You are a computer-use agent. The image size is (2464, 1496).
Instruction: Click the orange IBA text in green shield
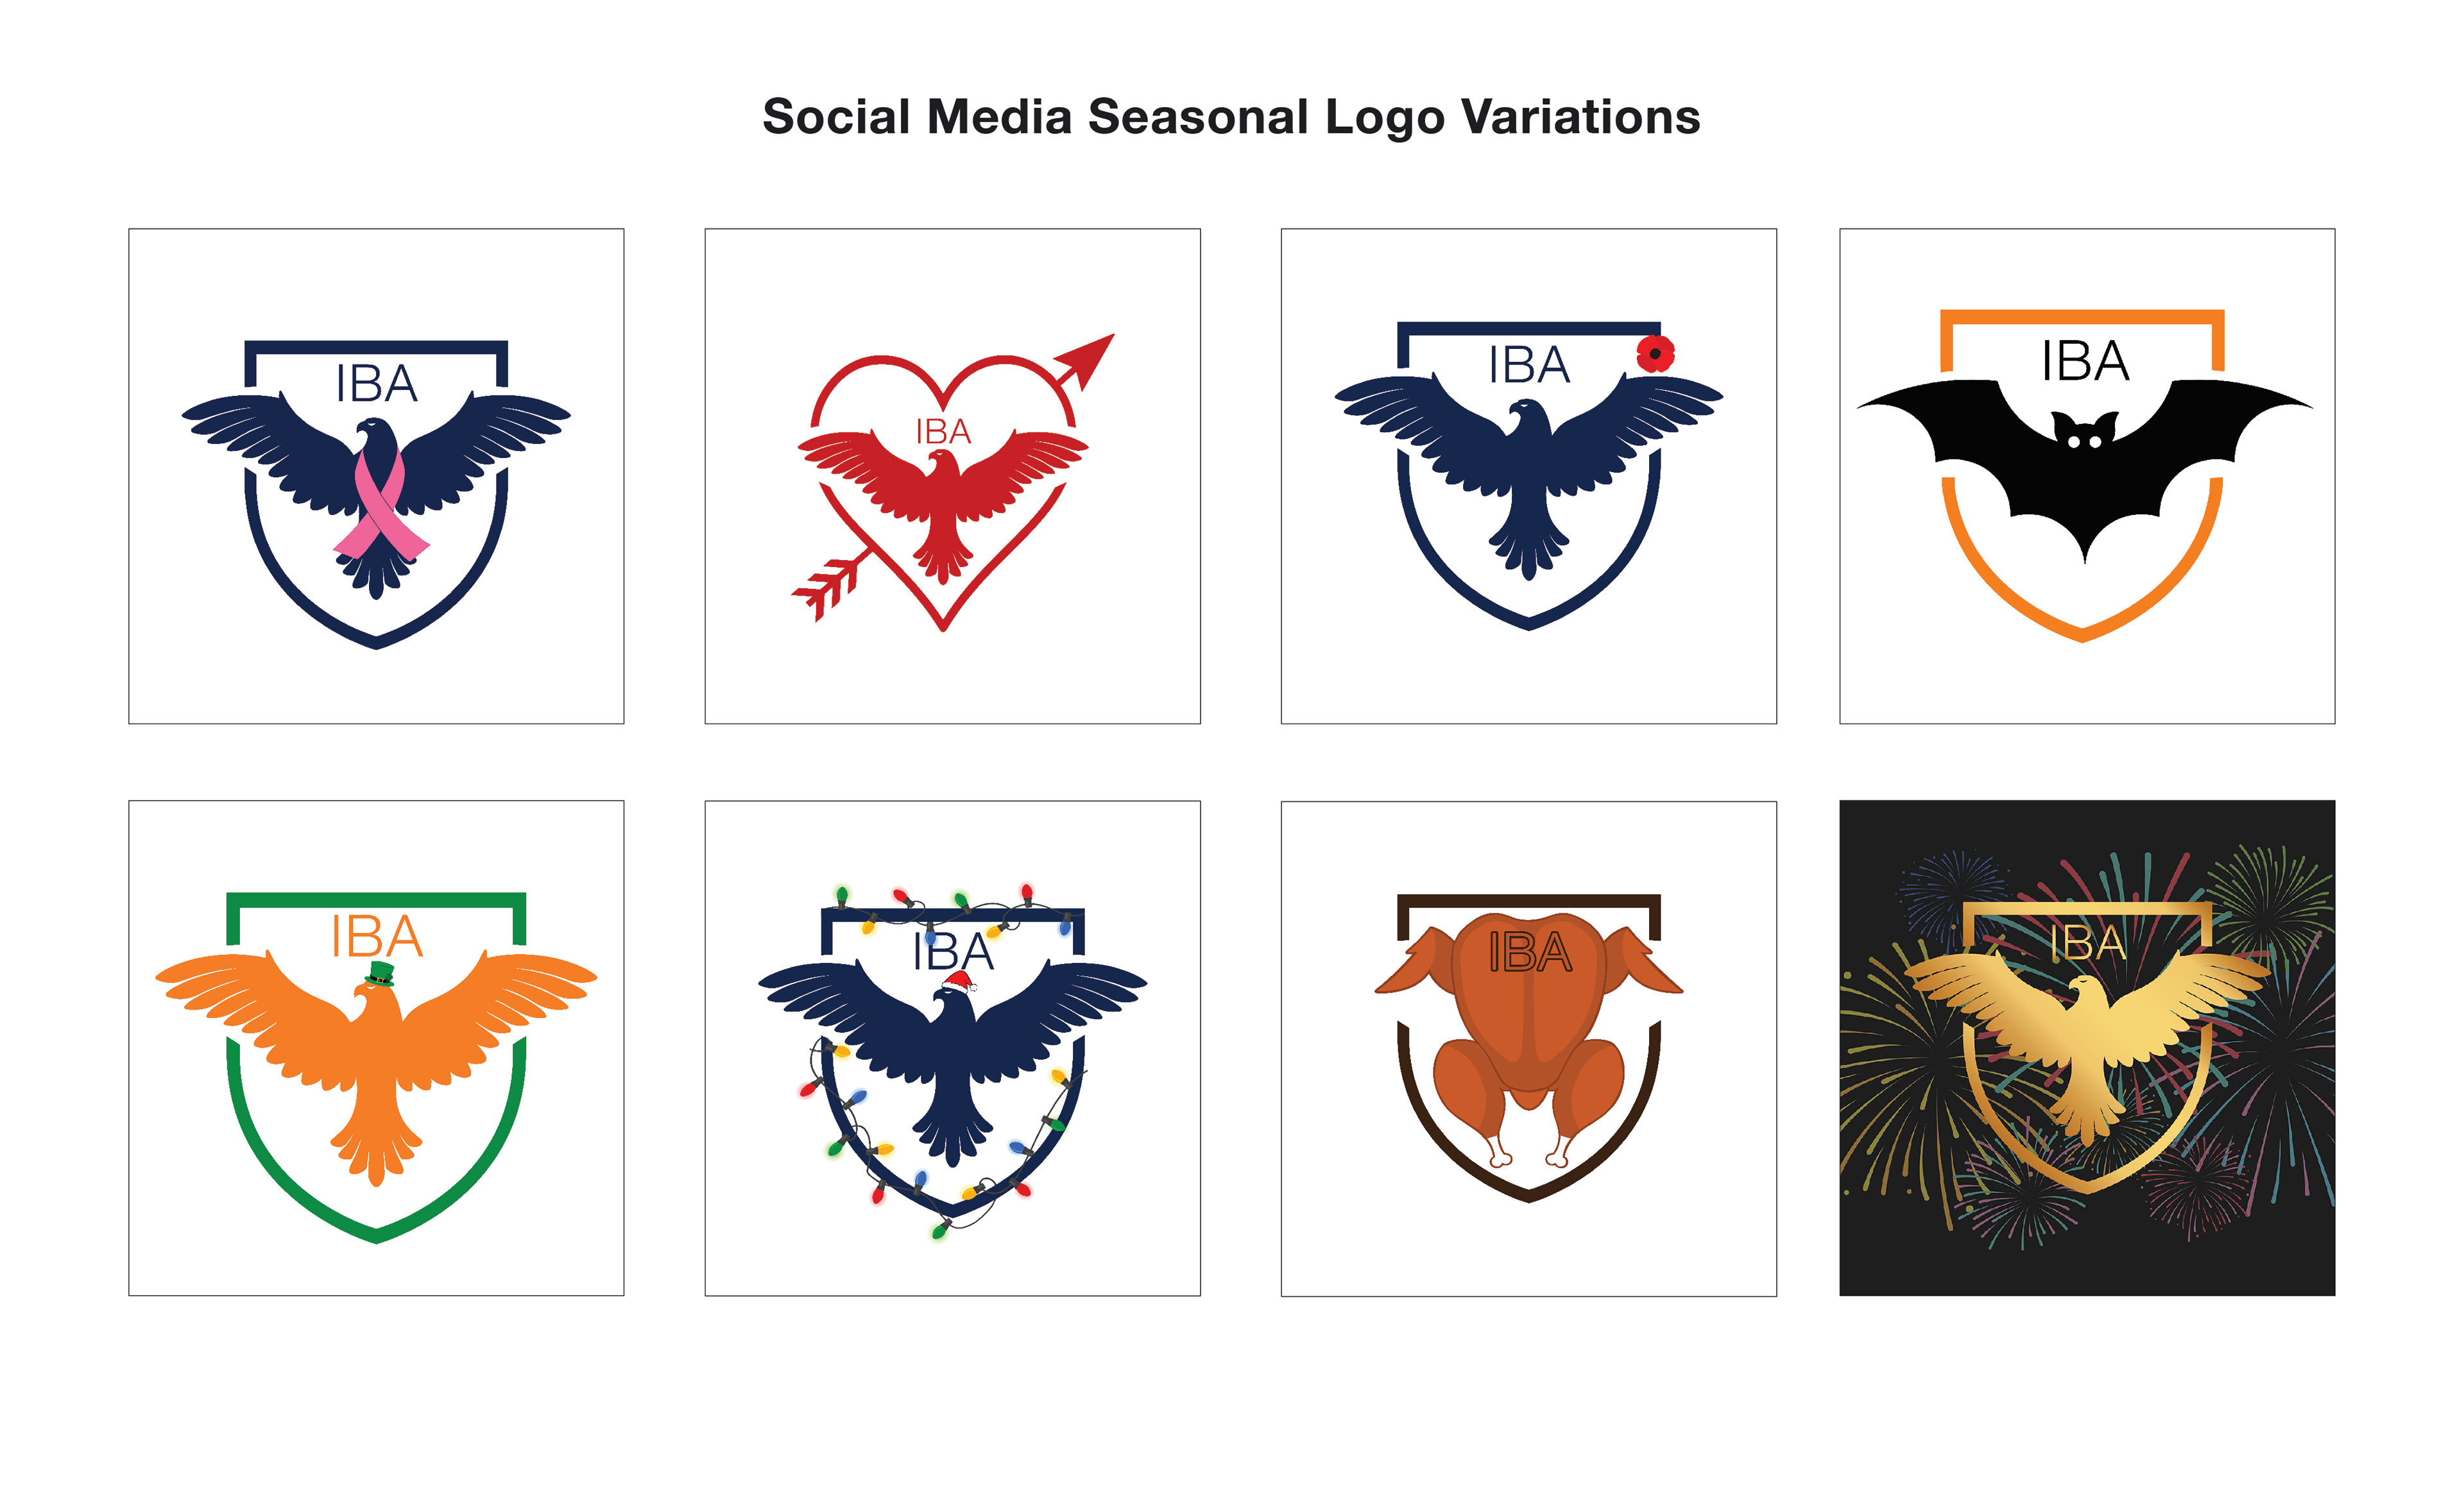click(377, 937)
